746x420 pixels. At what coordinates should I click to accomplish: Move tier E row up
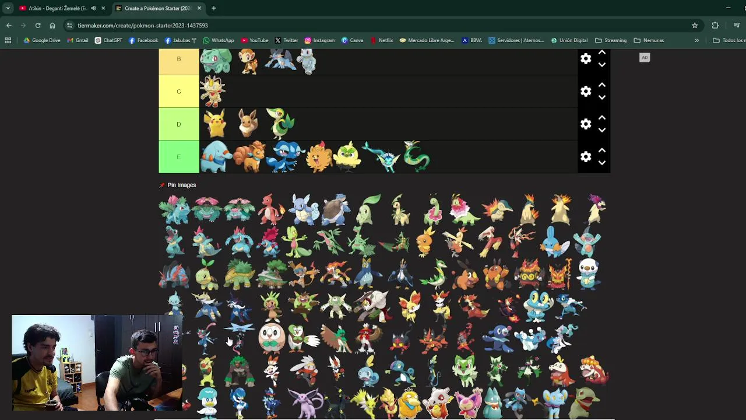pos(602,150)
